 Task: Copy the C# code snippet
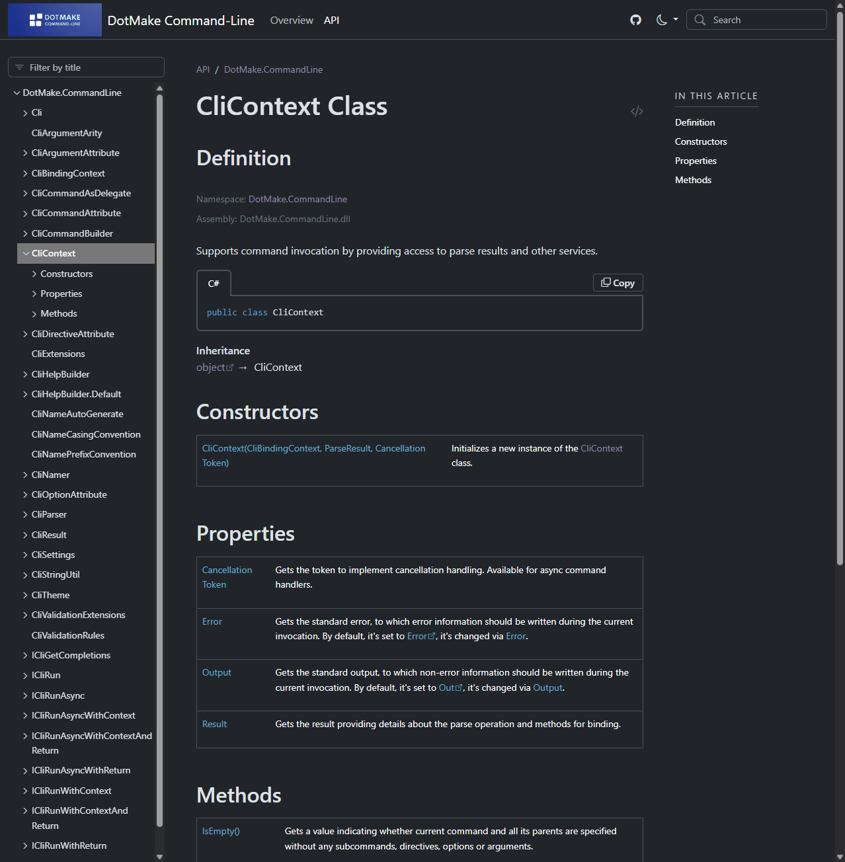coord(618,283)
